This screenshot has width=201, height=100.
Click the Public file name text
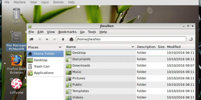(x=77, y=85)
